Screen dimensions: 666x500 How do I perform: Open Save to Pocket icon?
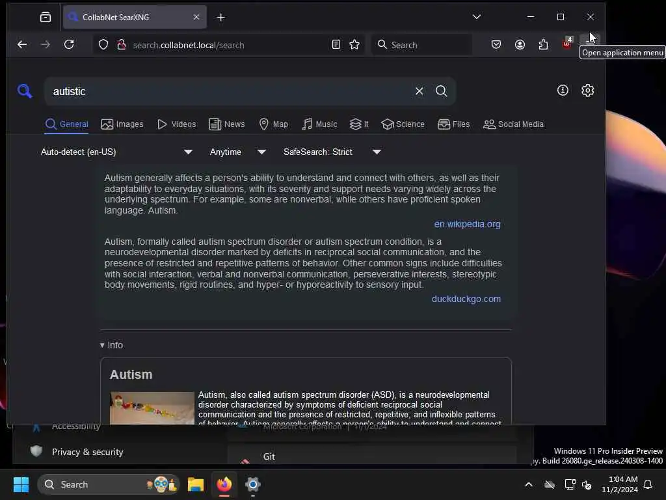[x=496, y=45]
